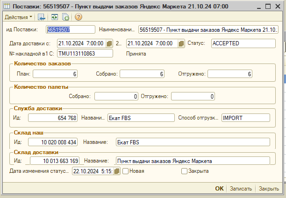Click № накладной field TMU113110863

(x=85, y=53)
